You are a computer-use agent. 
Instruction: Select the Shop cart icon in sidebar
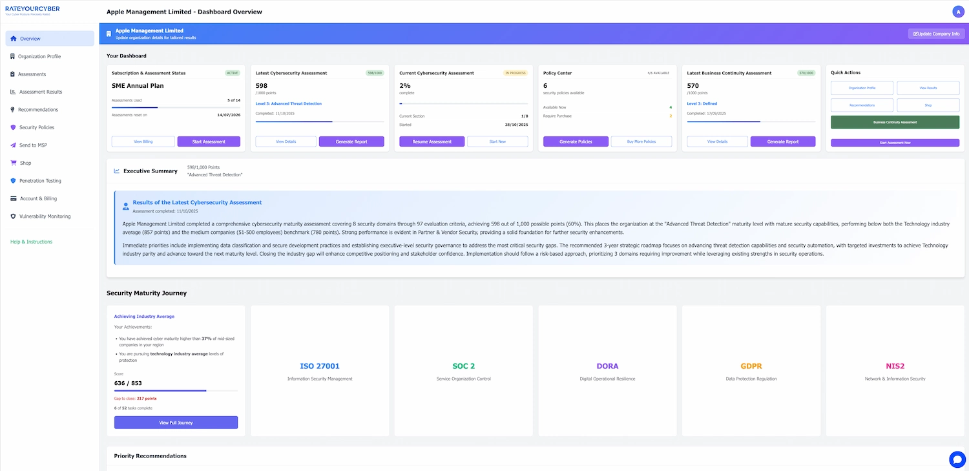14,163
